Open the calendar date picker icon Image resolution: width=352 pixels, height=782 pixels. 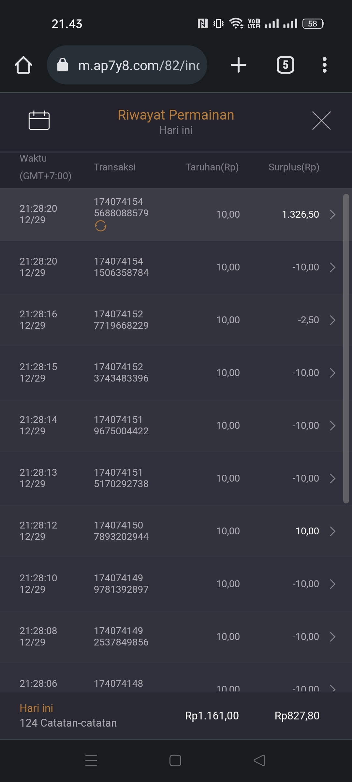pyautogui.click(x=39, y=120)
